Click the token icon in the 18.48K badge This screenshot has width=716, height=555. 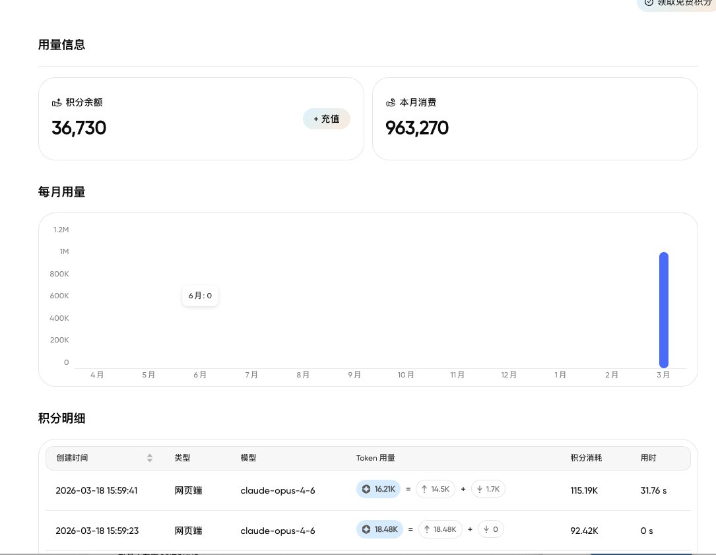[366, 529]
